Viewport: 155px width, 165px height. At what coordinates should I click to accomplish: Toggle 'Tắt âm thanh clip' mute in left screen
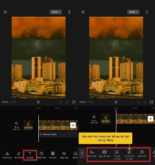(x=16, y=126)
